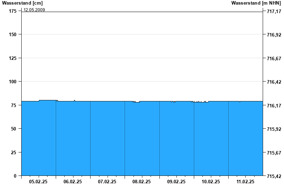Click the 'Wasserstand [m NHN]' right axis title
The width and height of the screenshot is (284, 195).
pos(256,3)
